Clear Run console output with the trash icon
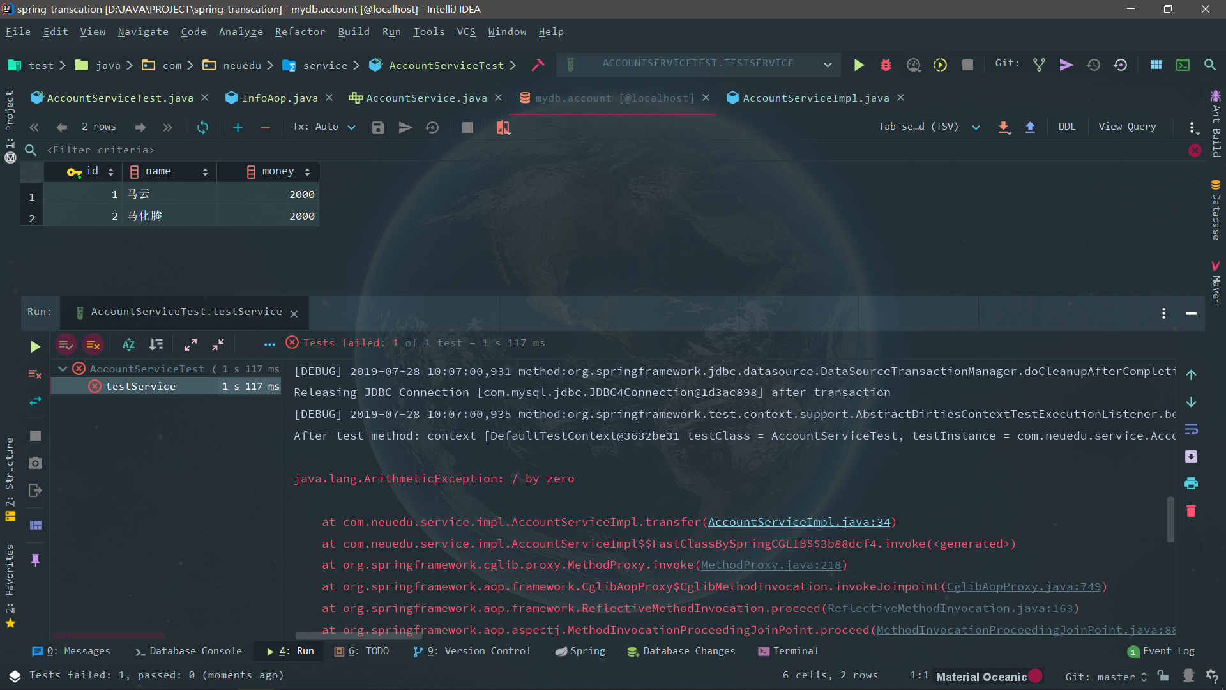Viewport: 1226px width, 690px height. (1191, 511)
